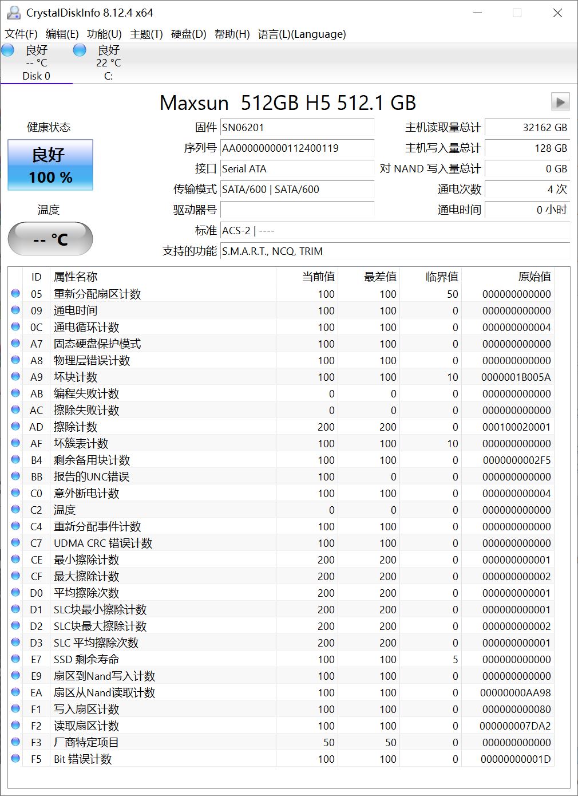Click the blue indicator next to A9 坏块计数
Screen dimensions: 578x796
(x=16, y=377)
